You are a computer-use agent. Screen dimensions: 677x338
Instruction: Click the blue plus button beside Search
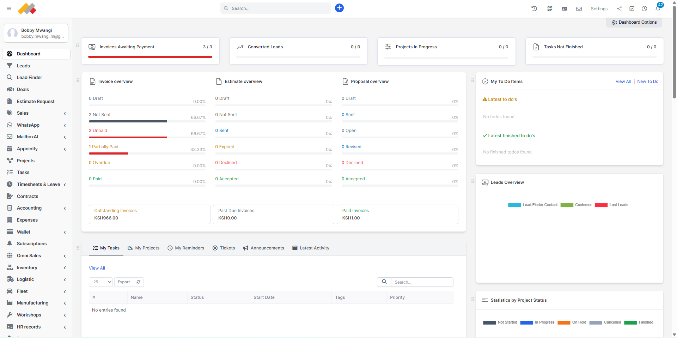[339, 8]
